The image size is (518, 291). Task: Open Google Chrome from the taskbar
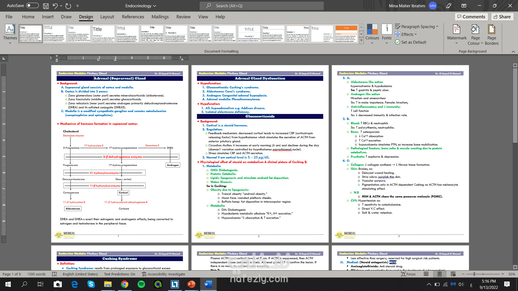(x=124, y=284)
